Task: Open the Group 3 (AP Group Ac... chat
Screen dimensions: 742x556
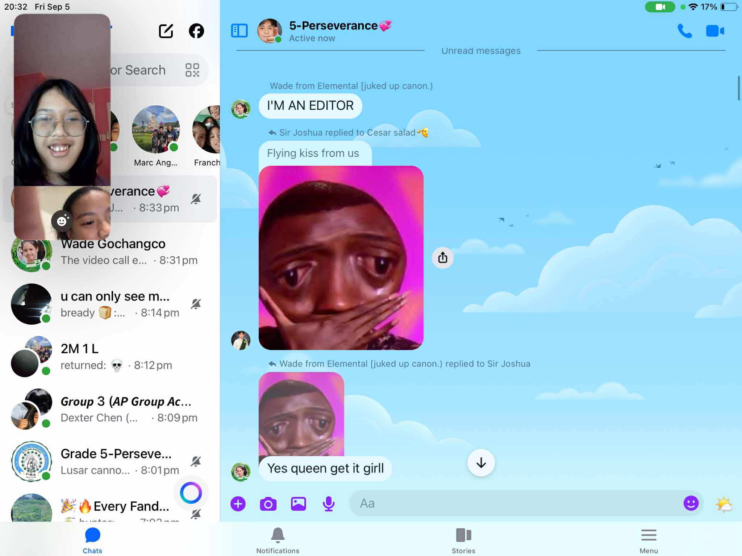Action: point(110,409)
